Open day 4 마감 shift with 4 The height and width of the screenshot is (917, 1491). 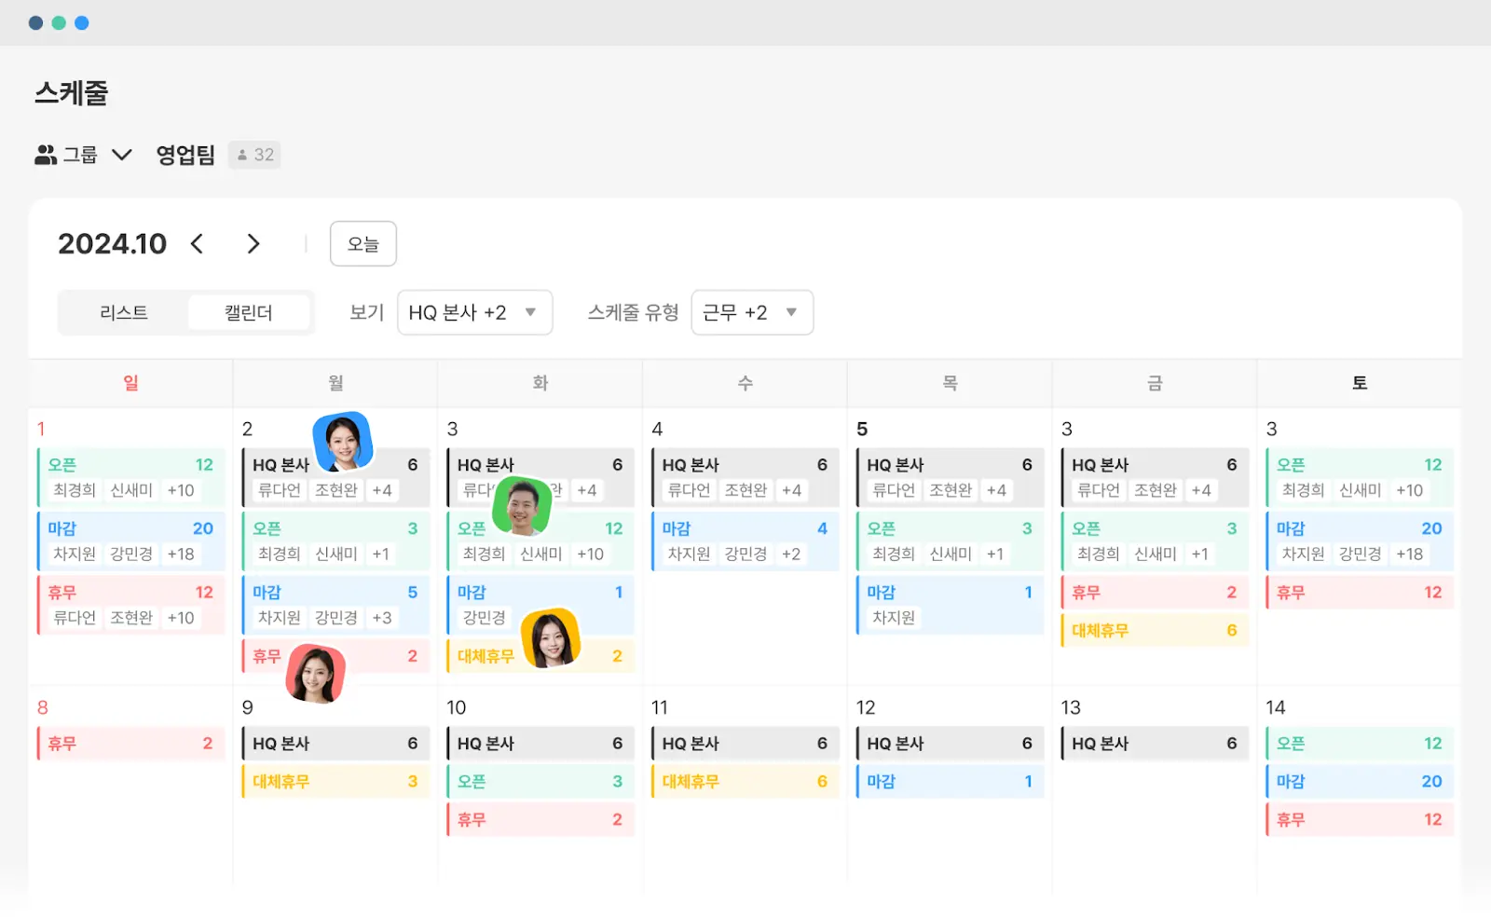(x=745, y=541)
